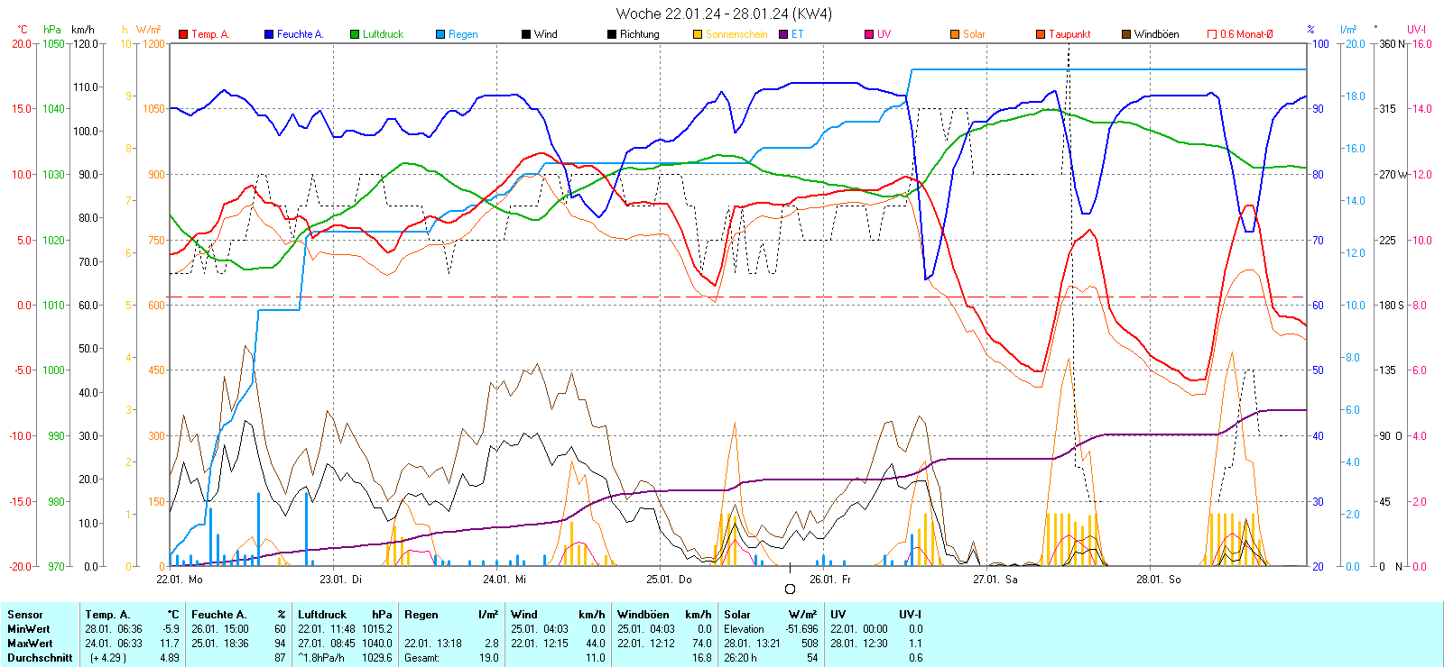This screenshot has width=1444, height=667.
Task: Click the '27.01. Sa' date axis label
Action: pyautogui.click(x=995, y=580)
